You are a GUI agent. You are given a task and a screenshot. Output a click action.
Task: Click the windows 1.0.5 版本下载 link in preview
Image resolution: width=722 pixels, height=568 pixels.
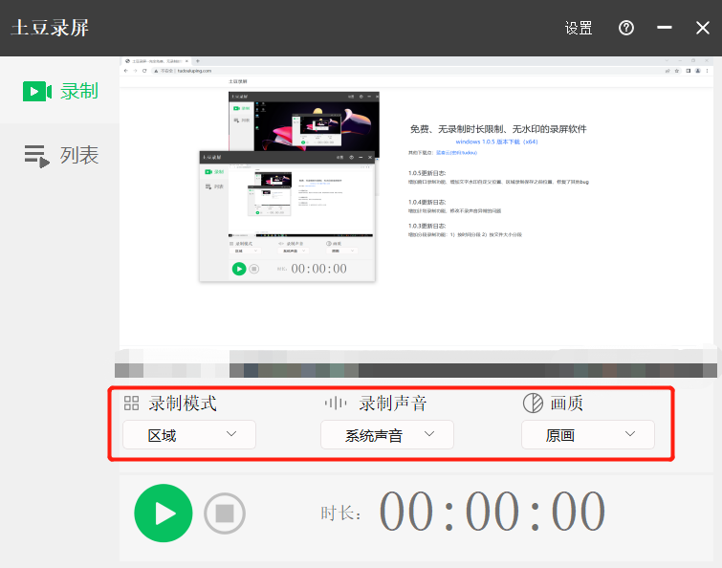pyautogui.click(x=497, y=142)
